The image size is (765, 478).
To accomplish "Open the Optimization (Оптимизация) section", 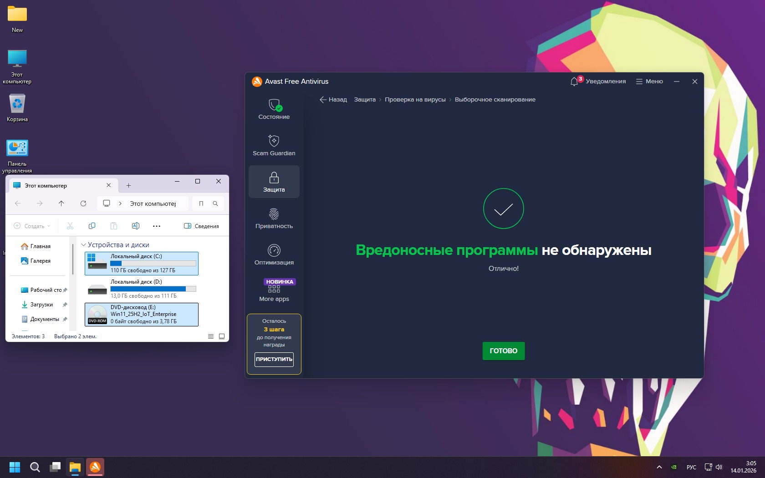I will point(274,254).
